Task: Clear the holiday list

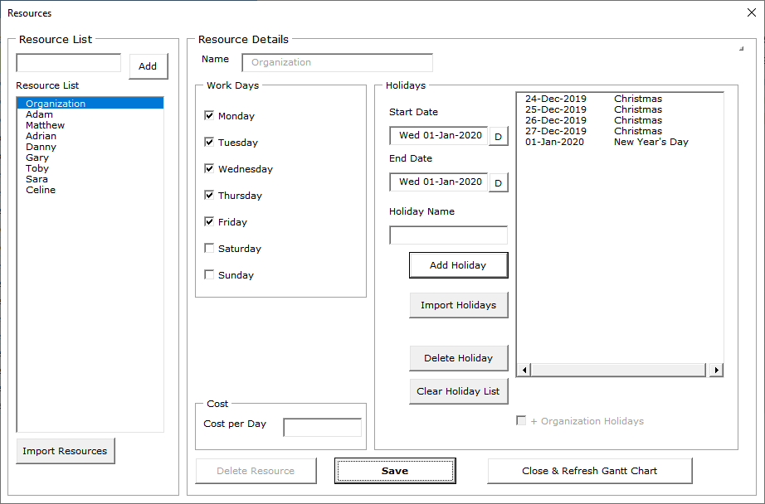Action: (x=458, y=391)
